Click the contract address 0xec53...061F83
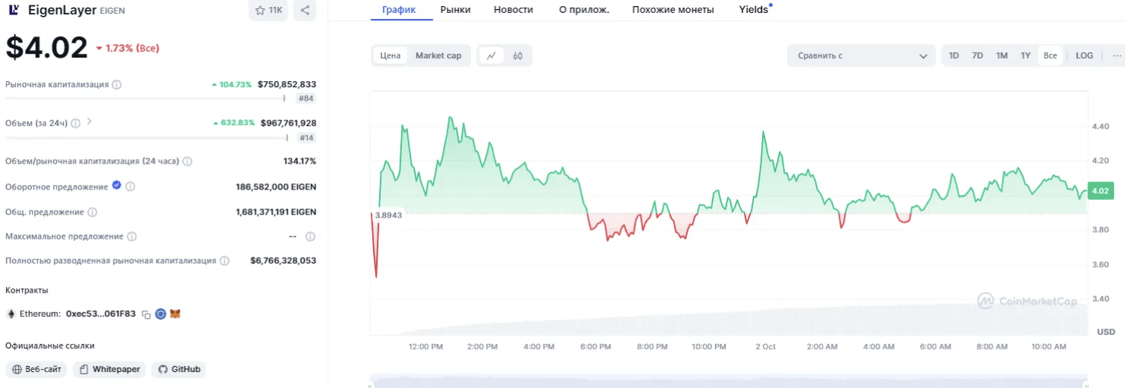Viewport: 1148px width, 388px height. click(x=101, y=314)
